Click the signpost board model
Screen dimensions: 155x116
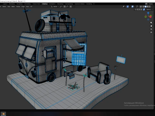click(x=121, y=60)
